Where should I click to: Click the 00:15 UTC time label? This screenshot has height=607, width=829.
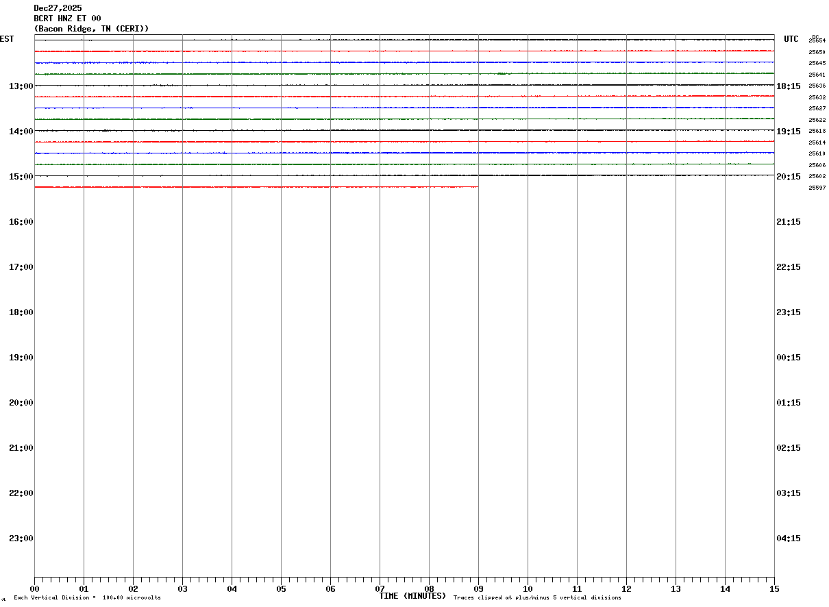coord(789,357)
